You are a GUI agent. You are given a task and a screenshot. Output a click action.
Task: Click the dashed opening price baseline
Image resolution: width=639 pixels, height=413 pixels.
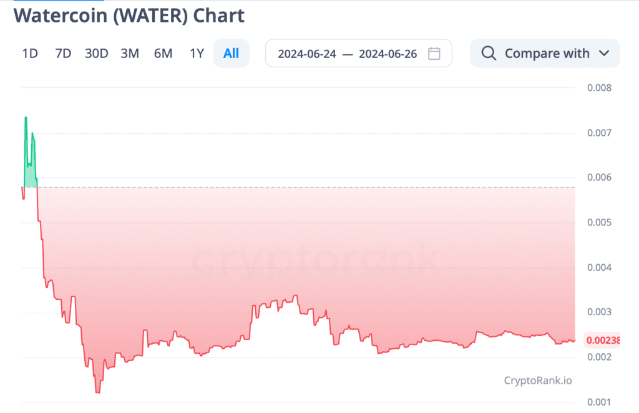pos(312,187)
